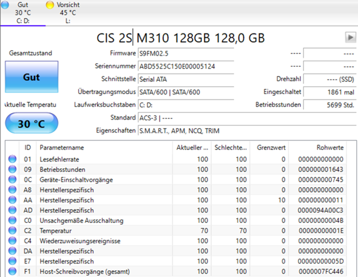Screen dimensions: 358x277
Task: Click the Parametername column header
Action: pyautogui.click(x=104, y=148)
